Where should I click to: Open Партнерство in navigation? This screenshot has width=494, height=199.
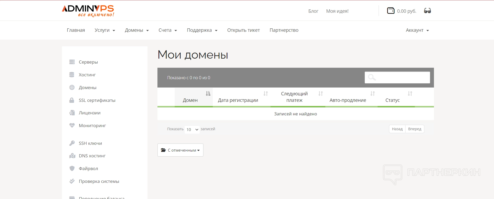click(284, 30)
